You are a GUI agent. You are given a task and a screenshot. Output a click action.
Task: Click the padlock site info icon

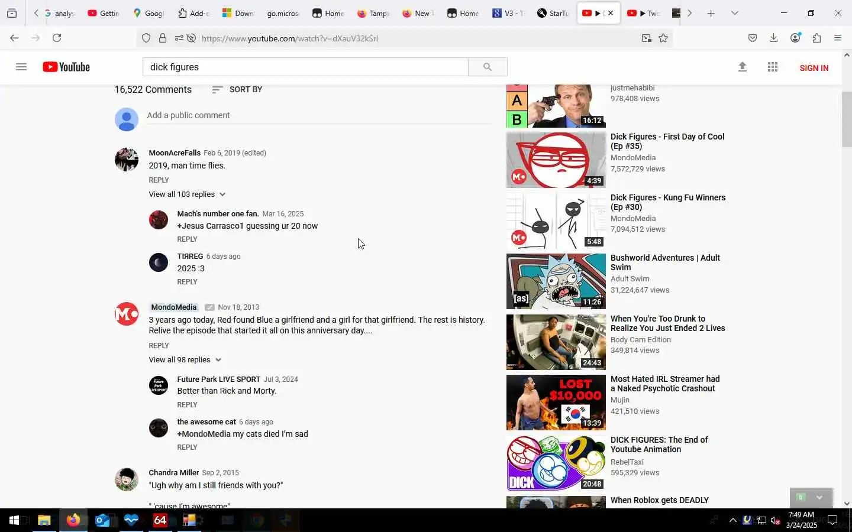pos(163,38)
